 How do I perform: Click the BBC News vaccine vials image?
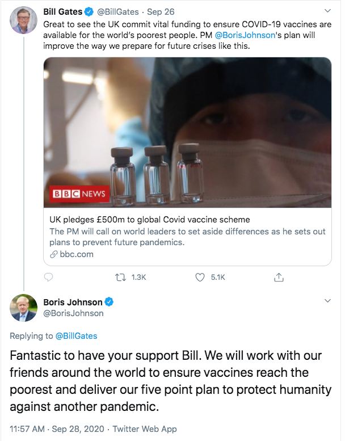pos(187,132)
